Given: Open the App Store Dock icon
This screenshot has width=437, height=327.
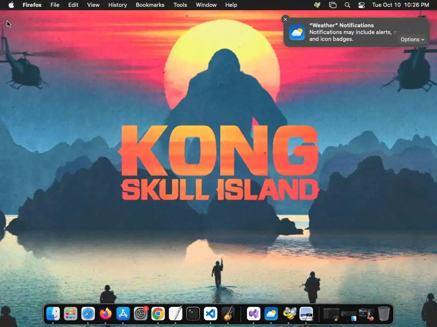Looking at the screenshot, I should [x=123, y=314].
